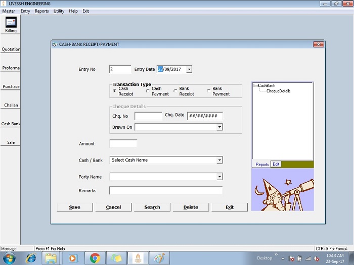Select frmCashBank tree node
354x265 pixels.
(264, 85)
